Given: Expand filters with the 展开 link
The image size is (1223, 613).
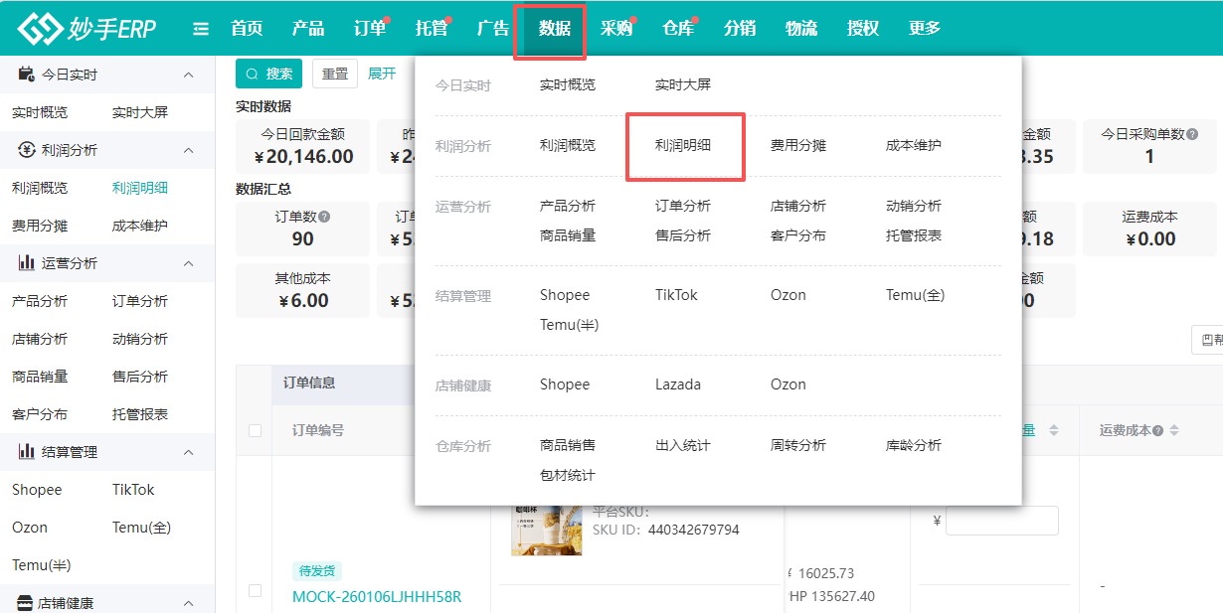Looking at the screenshot, I should tap(382, 74).
